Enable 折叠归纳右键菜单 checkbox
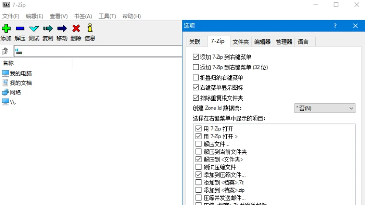 coord(196,78)
